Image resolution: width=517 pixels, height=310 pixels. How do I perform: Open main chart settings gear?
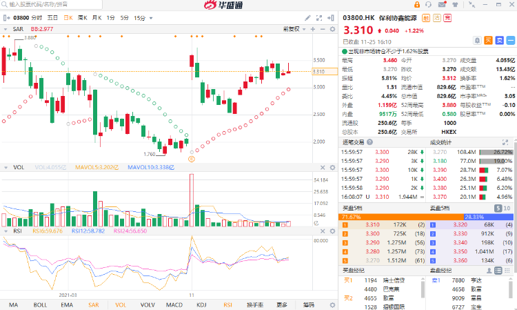[332, 29]
